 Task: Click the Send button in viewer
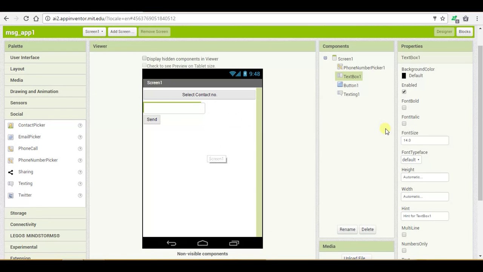pyautogui.click(x=152, y=119)
